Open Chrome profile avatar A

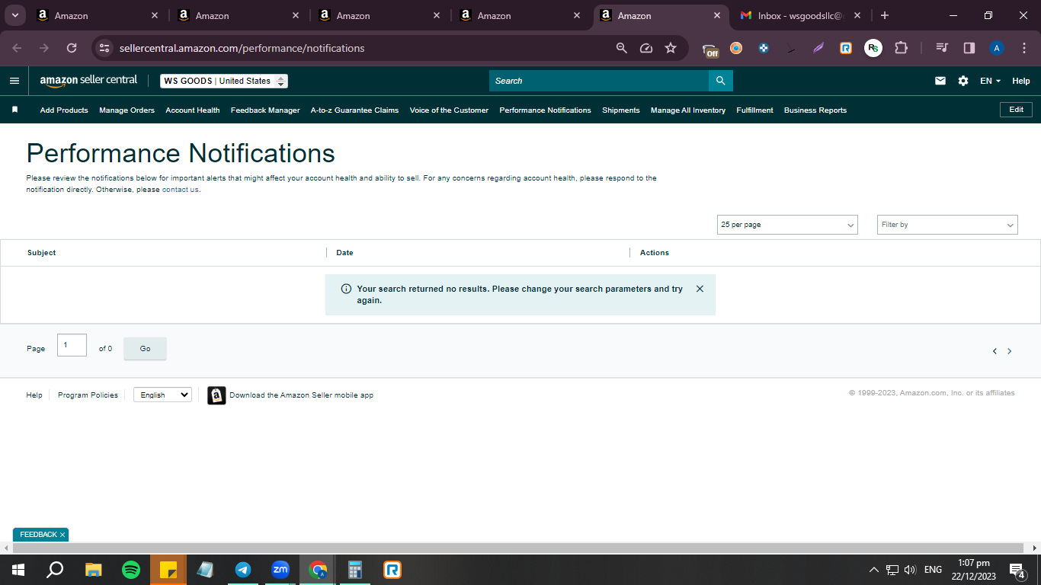point(997,48)
